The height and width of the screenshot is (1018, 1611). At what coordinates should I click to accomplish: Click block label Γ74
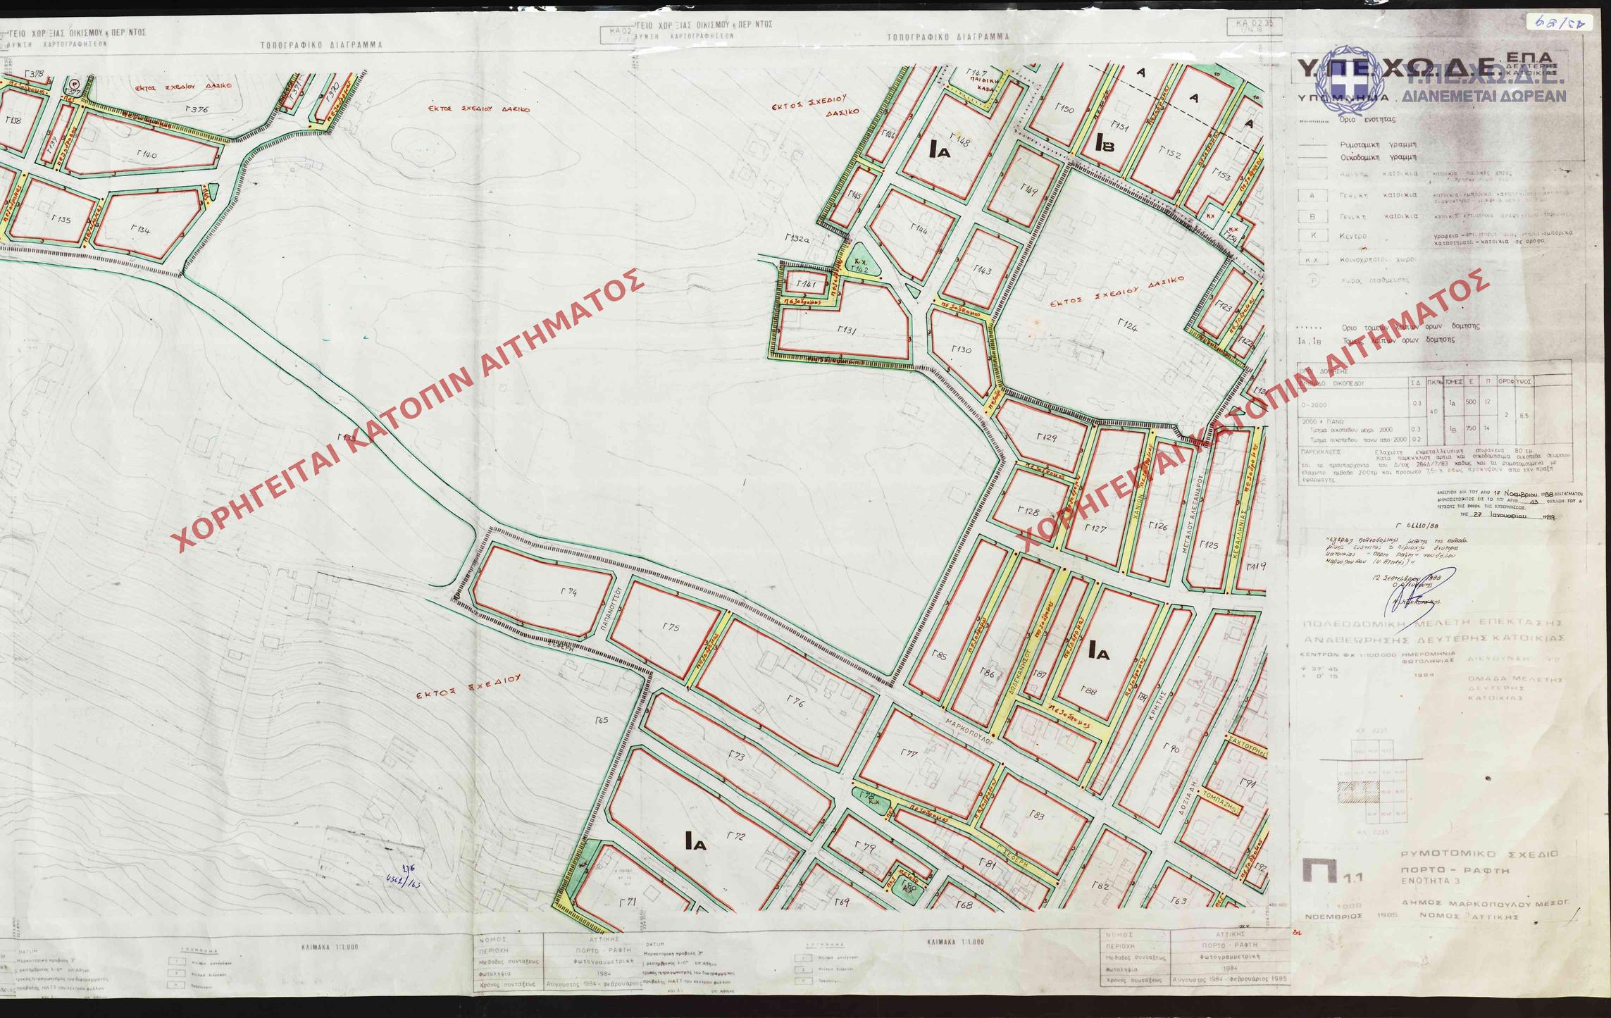[568, 592]
